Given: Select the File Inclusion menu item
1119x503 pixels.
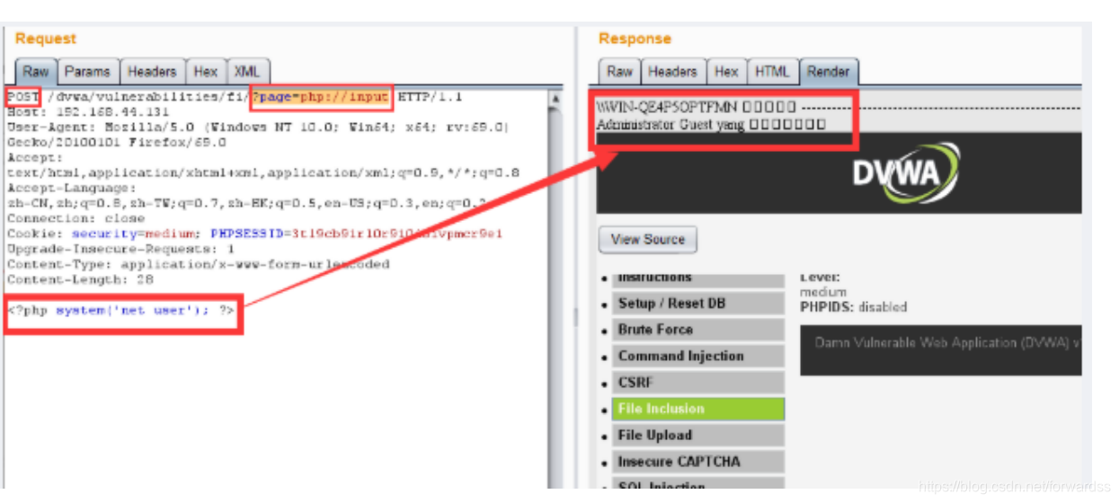Looking at the screenshot, I should coord(698,409).
